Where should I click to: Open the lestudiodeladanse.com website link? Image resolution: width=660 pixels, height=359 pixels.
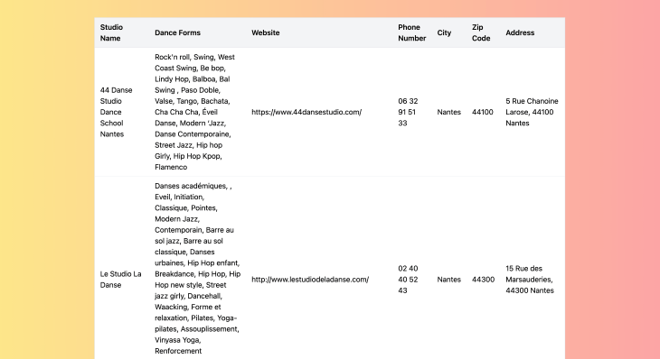click(x=310, y=280)
